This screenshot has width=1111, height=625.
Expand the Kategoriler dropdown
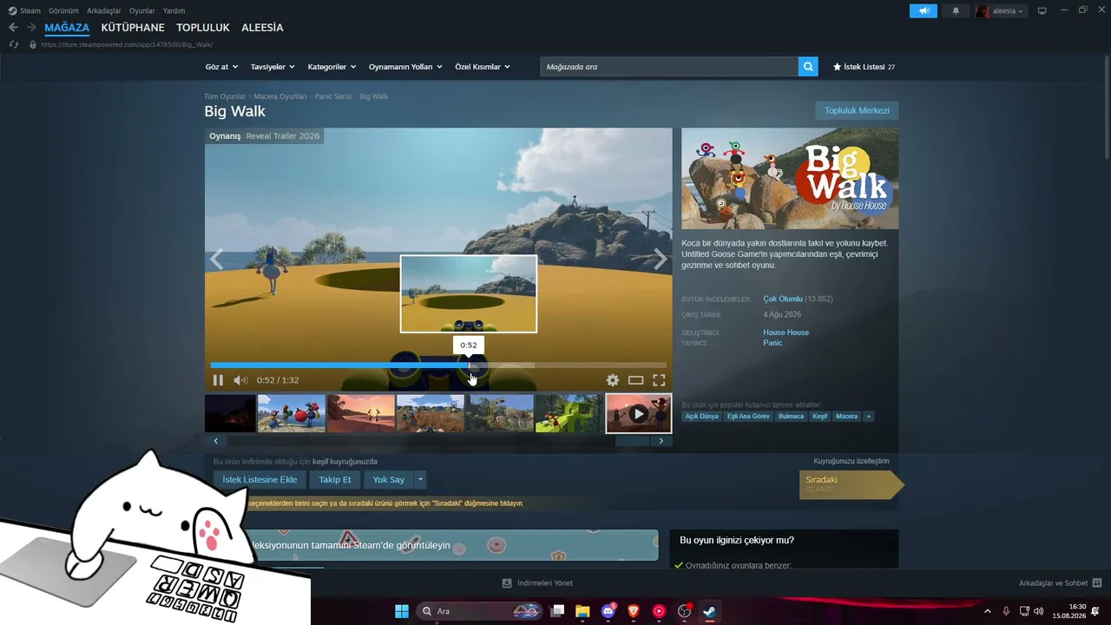click(332, 67)
